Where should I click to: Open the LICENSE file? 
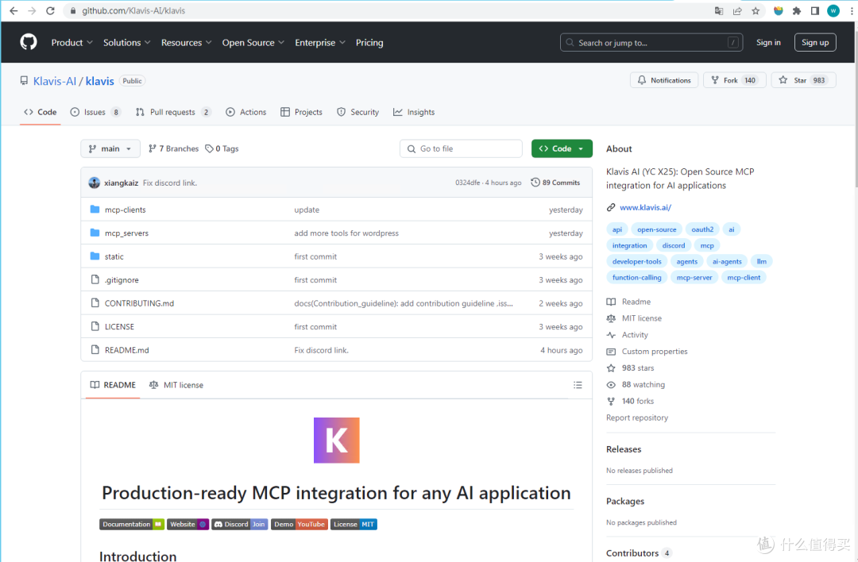point(119,327)
